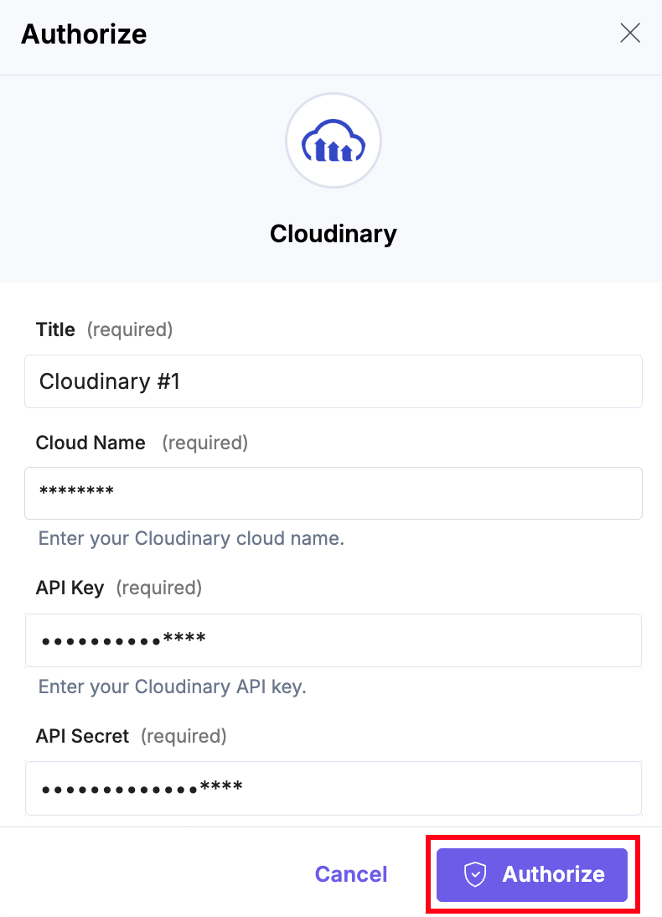
Task: Click the Cloudinary cloud logo
Action: 334,140
